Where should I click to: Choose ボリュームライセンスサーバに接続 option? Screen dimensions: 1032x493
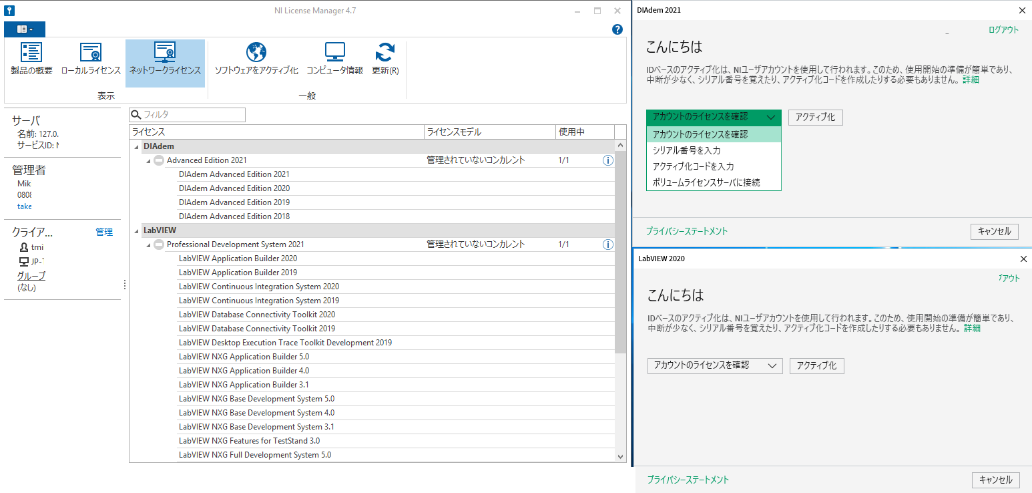click(x=714, y=182)
